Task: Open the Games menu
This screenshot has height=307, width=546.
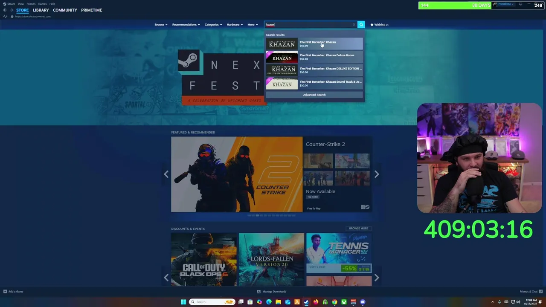Action: point(42,4)
